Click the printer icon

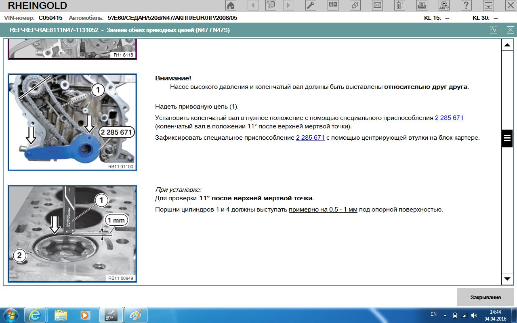(x=421, y=5)
